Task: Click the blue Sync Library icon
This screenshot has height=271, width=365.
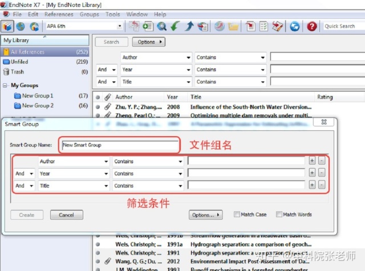Action: (295, 26)
